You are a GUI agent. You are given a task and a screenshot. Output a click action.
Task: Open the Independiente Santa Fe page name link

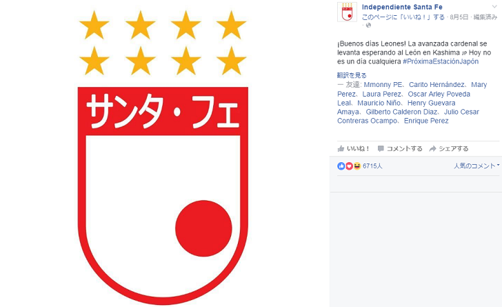[x=402, y=7]
